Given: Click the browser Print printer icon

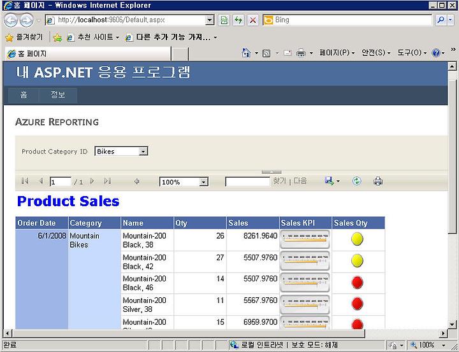Looking at the screenshot, I should tap(301, 53).
